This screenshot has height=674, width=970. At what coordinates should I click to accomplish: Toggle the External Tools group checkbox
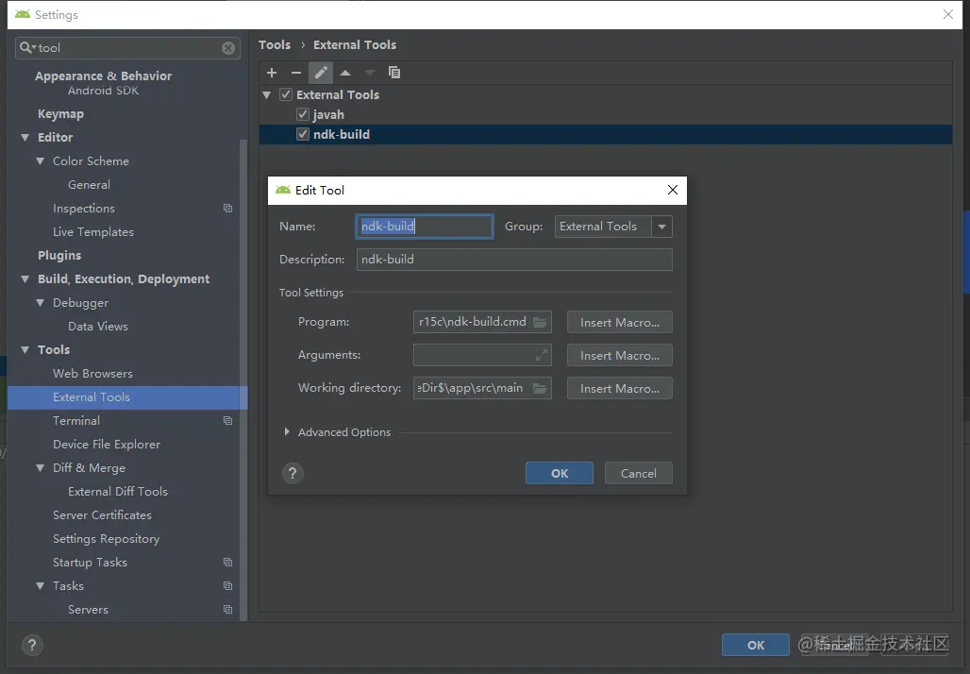coord(286,94)
